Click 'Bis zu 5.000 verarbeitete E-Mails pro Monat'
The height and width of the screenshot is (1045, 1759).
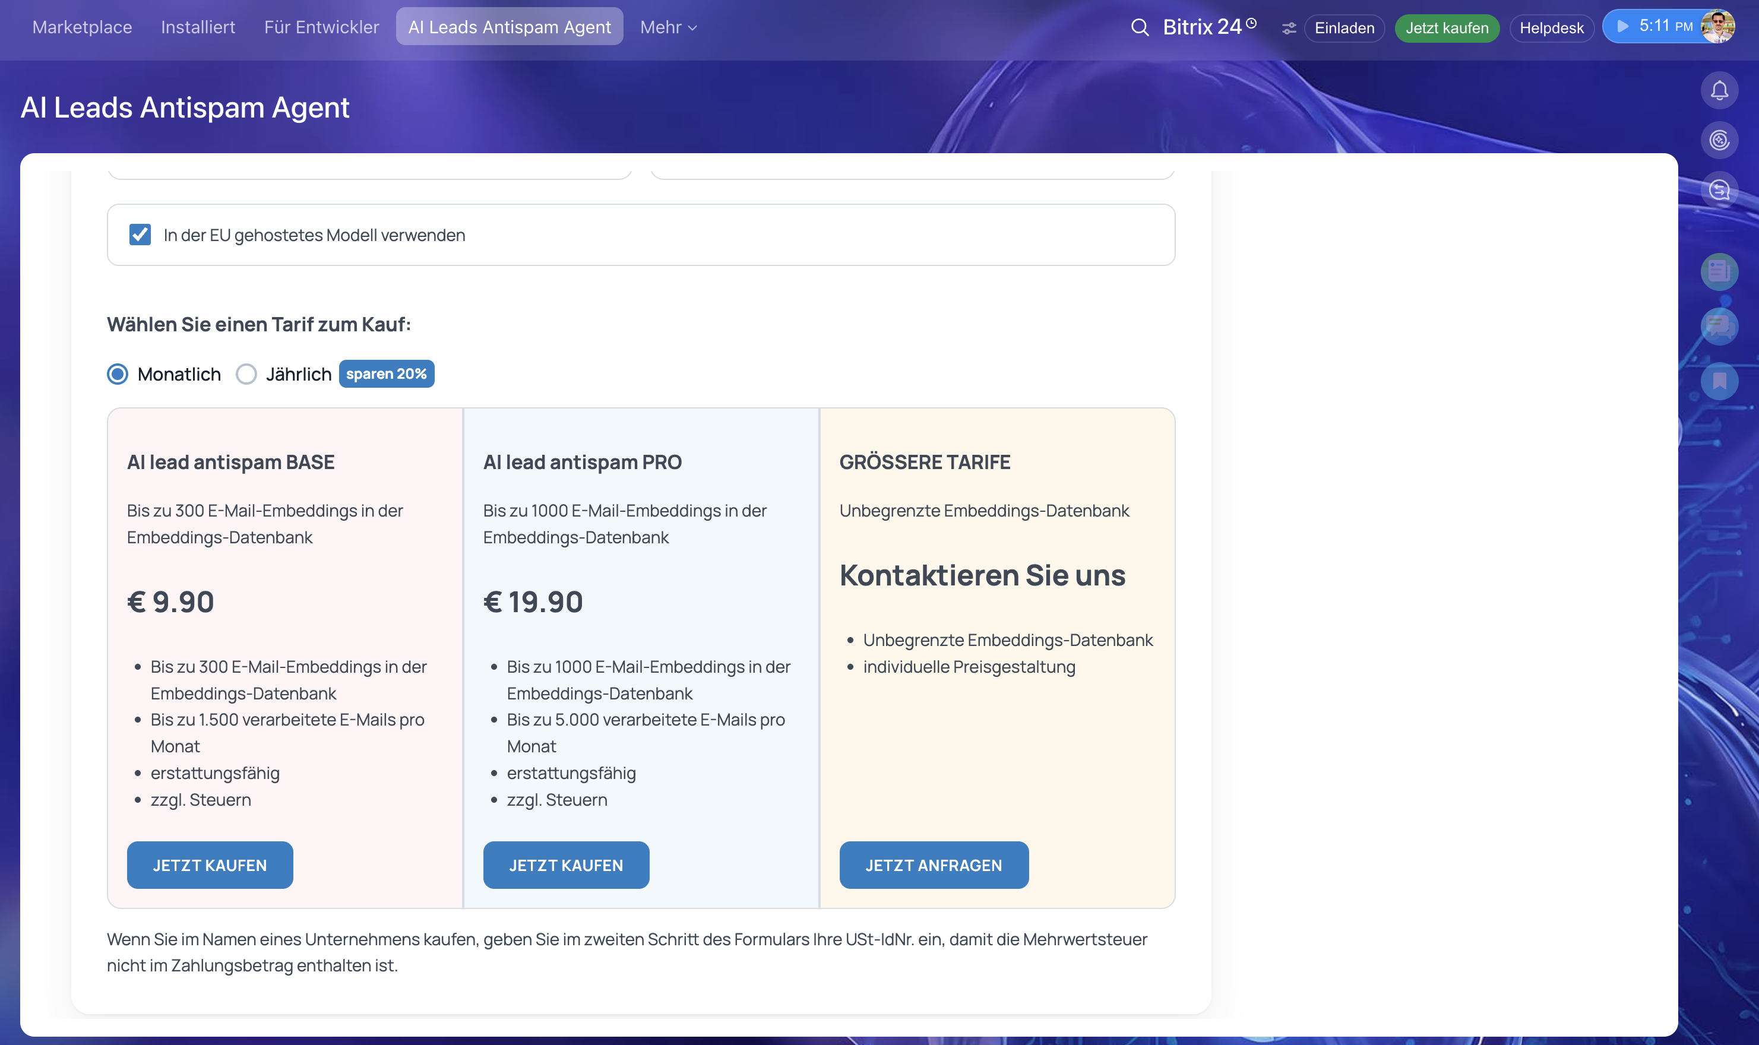coord(646,733)
